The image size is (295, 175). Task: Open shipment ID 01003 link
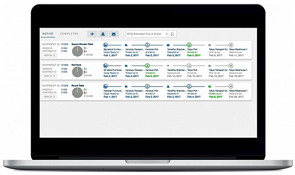64,86
